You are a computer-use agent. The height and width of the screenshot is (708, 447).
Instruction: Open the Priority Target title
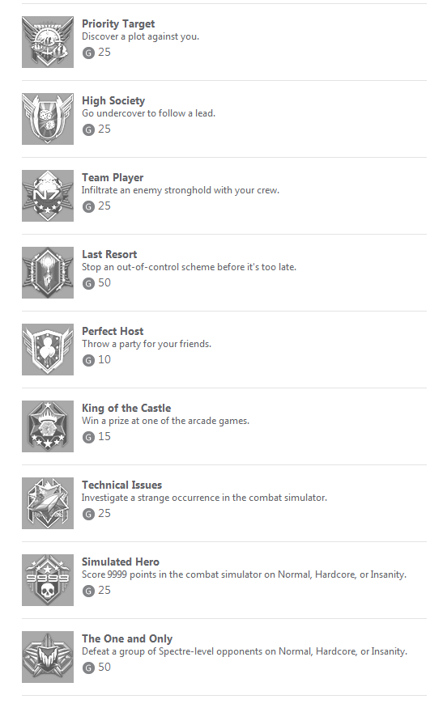pos(118,24)
